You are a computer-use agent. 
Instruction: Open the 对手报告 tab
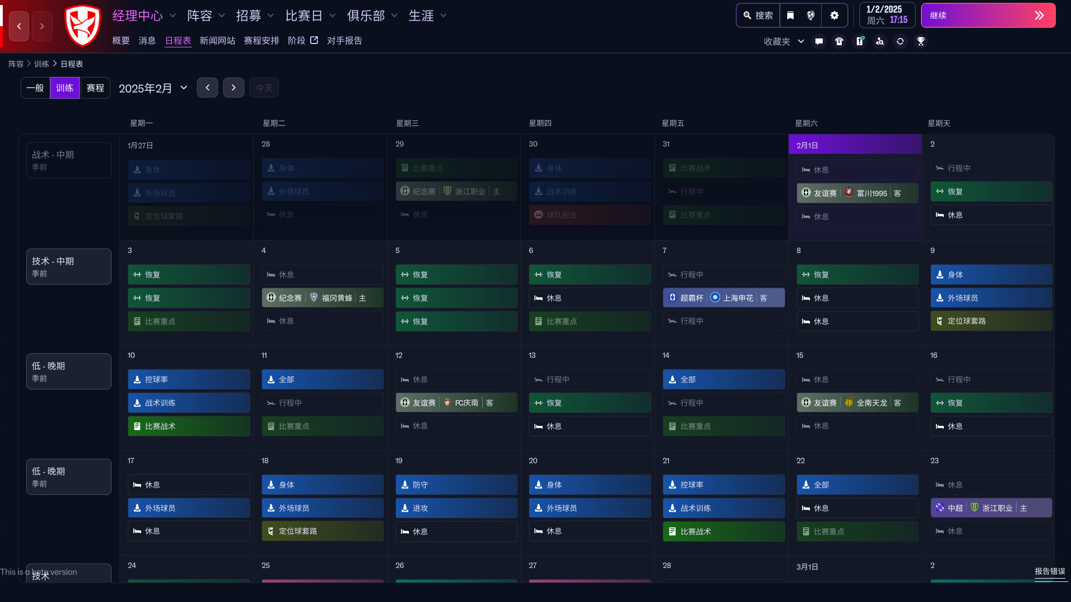[x=344, y=41]
